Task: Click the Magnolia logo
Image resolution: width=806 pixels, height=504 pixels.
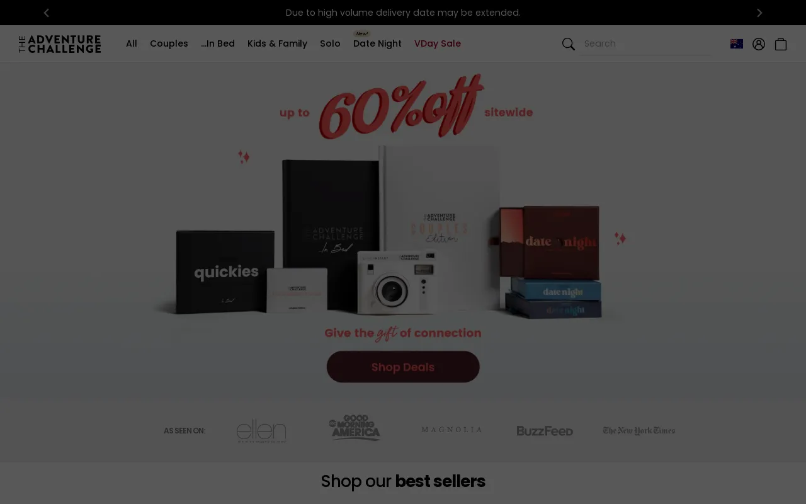Action: pos(451,430)
